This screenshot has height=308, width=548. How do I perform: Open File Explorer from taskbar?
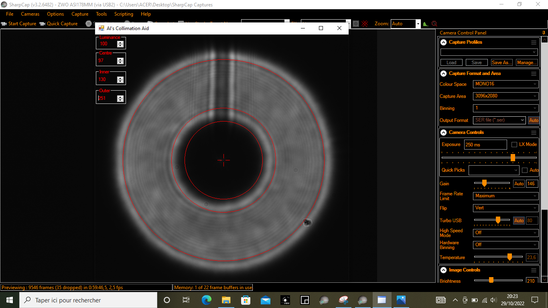pyautogui.click(x=226, y=300)
